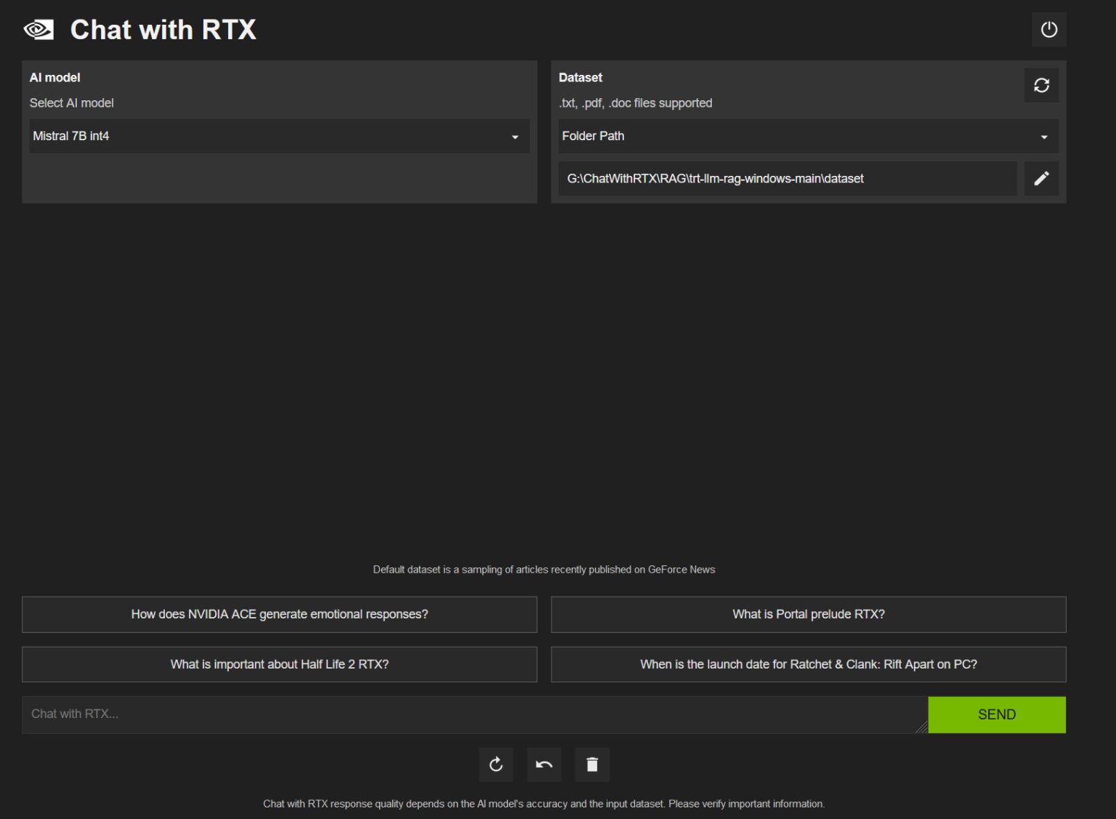This screenshot has height=819, width=1116.
Task: Ask how NVIDIA ACE generates emotional responses
Action: (x=279, y=614)
